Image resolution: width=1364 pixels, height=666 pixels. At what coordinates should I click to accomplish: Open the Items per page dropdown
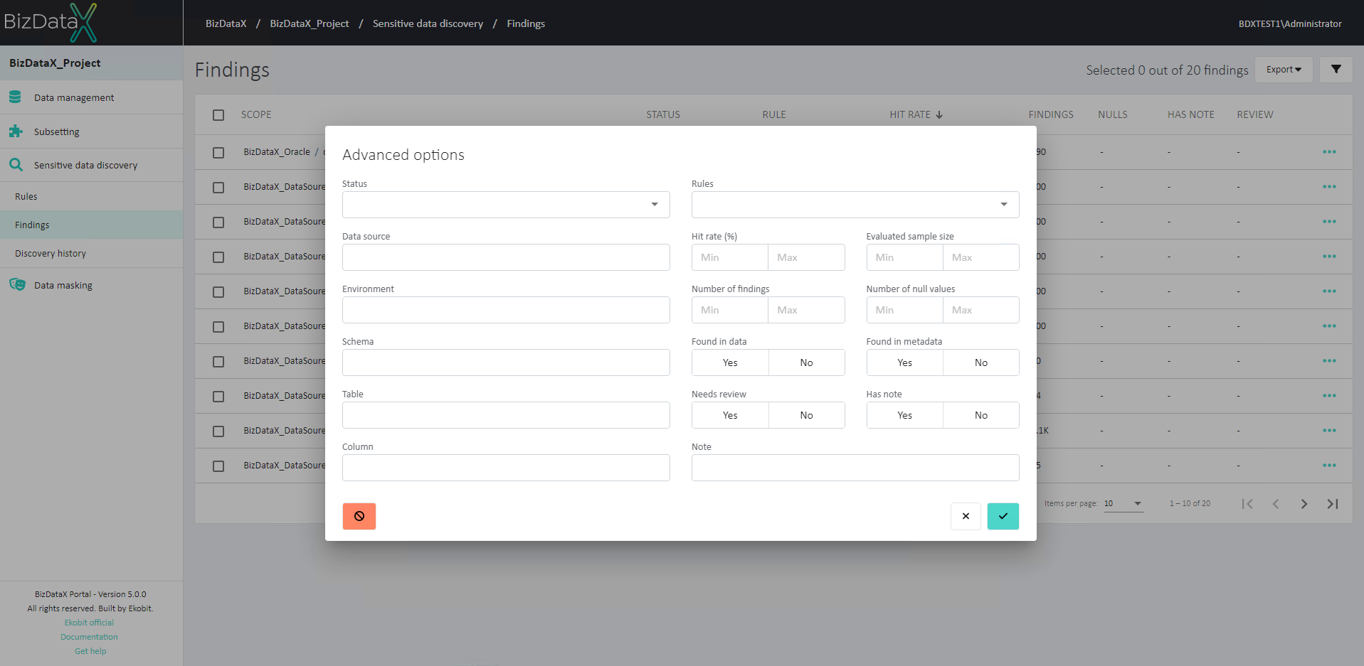coord(1124,503)
